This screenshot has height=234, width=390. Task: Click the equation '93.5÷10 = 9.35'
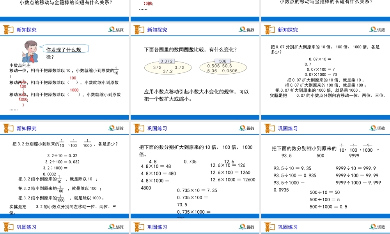292,168
